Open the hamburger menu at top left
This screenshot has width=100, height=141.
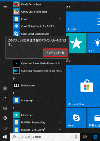[x=5, y=7]
